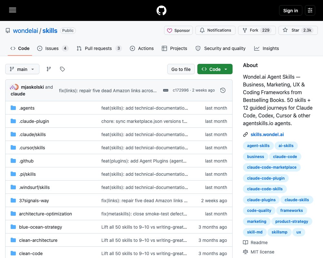This screenshot has width=323, height=258.
Task: Open the .agents folder
Action: (x=27, y=108)
